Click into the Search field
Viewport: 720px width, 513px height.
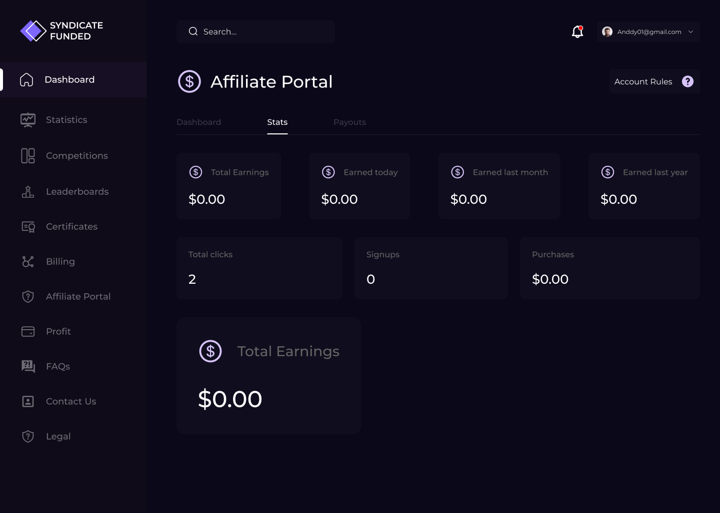260,32
